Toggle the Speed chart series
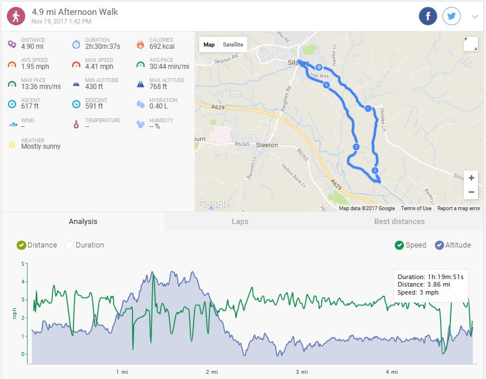The height and width of the screenshot is (379, 486). tap(399, 245)
